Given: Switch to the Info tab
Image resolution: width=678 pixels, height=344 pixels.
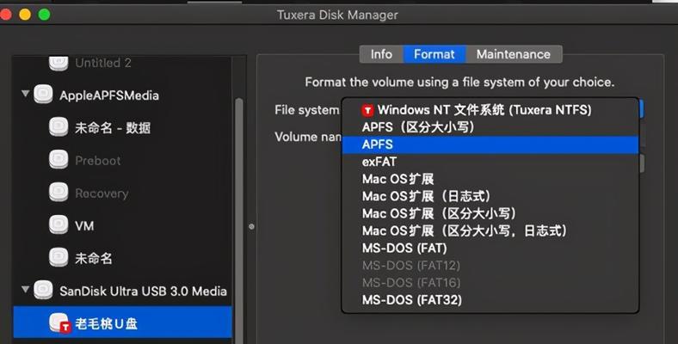Looking at the screenshot, I should (x=381, y=54).
